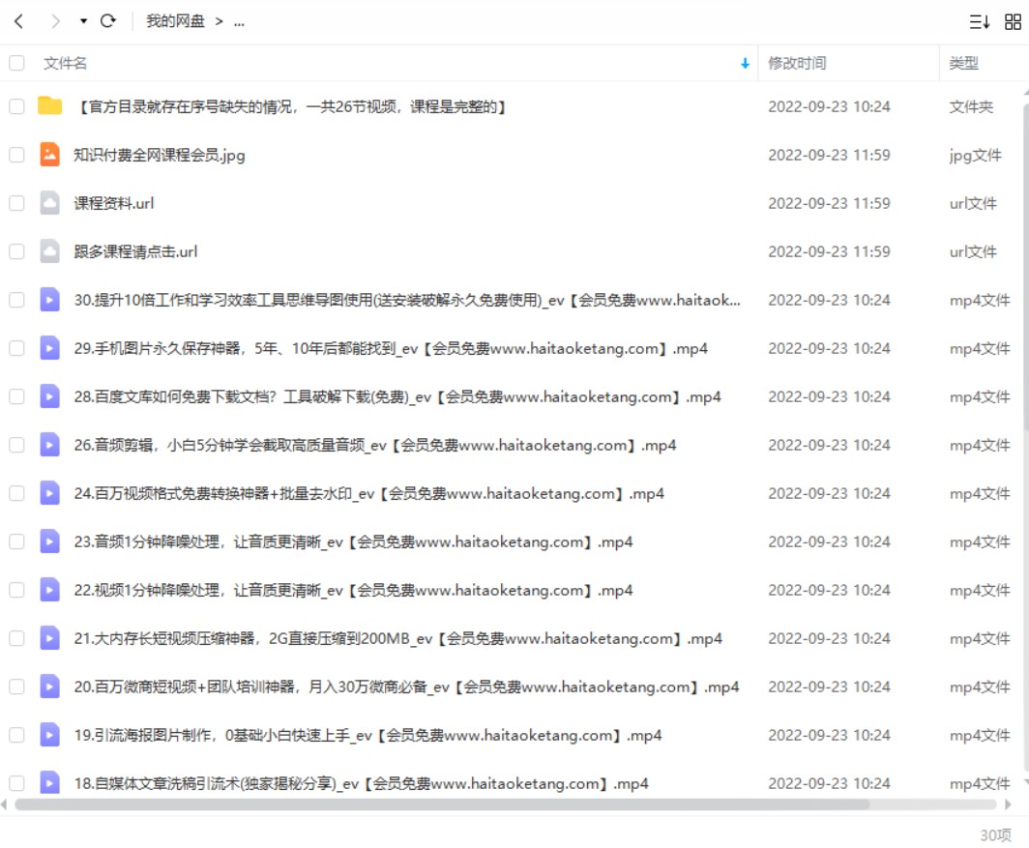Select checkbox for 21.大内存长短视频压缩神器
This screenshot has height=848, width=1029.
tap(16, 638)
